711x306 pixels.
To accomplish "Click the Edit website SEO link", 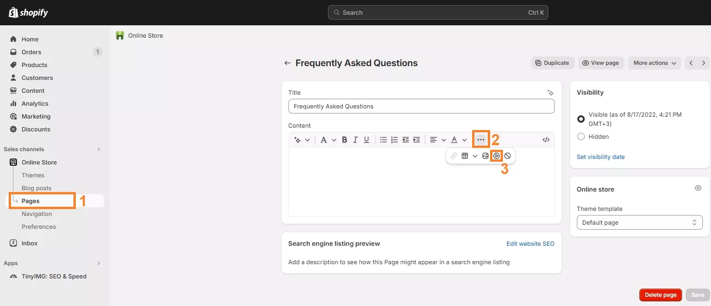I will coord(530,244).
